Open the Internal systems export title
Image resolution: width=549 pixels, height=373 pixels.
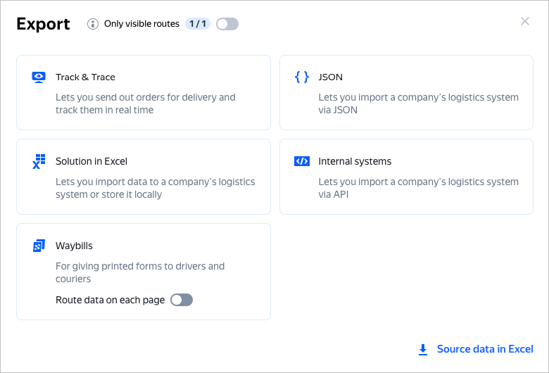pyautogui.click(x=355, y=161)
